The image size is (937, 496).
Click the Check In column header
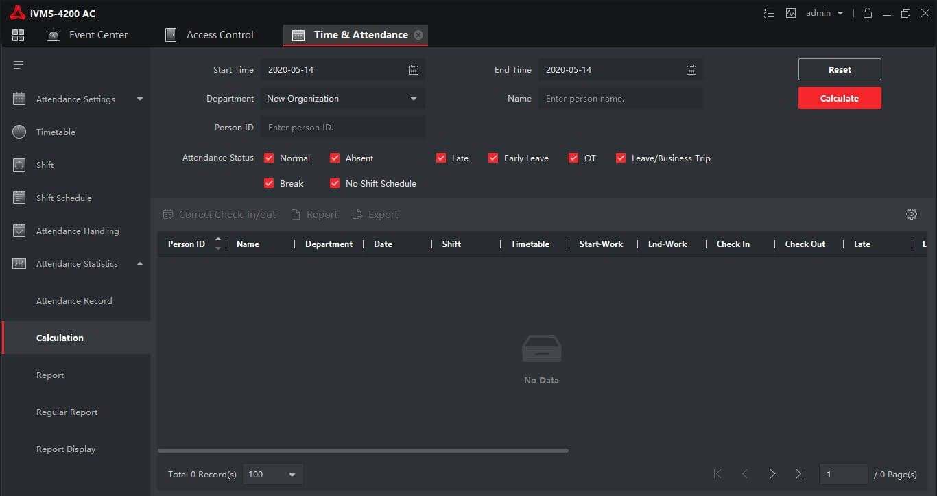[x=733, y=244]
